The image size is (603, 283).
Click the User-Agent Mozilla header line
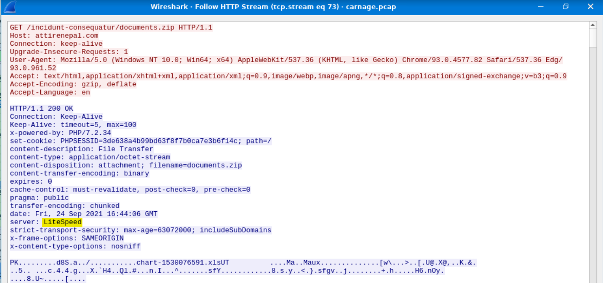click(x=286, y=60)
